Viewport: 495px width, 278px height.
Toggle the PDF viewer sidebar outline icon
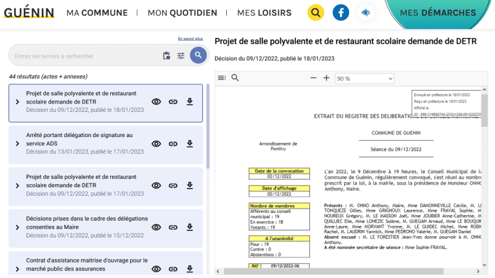(x=222, y=78)
